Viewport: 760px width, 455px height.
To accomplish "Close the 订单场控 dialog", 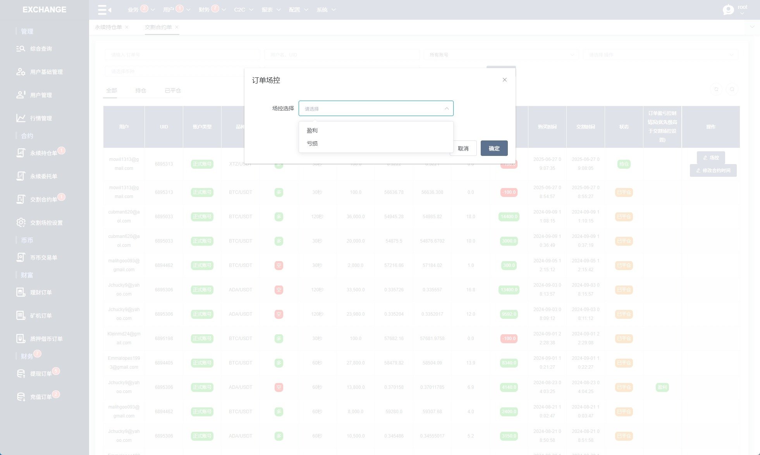I will (504, 80).
